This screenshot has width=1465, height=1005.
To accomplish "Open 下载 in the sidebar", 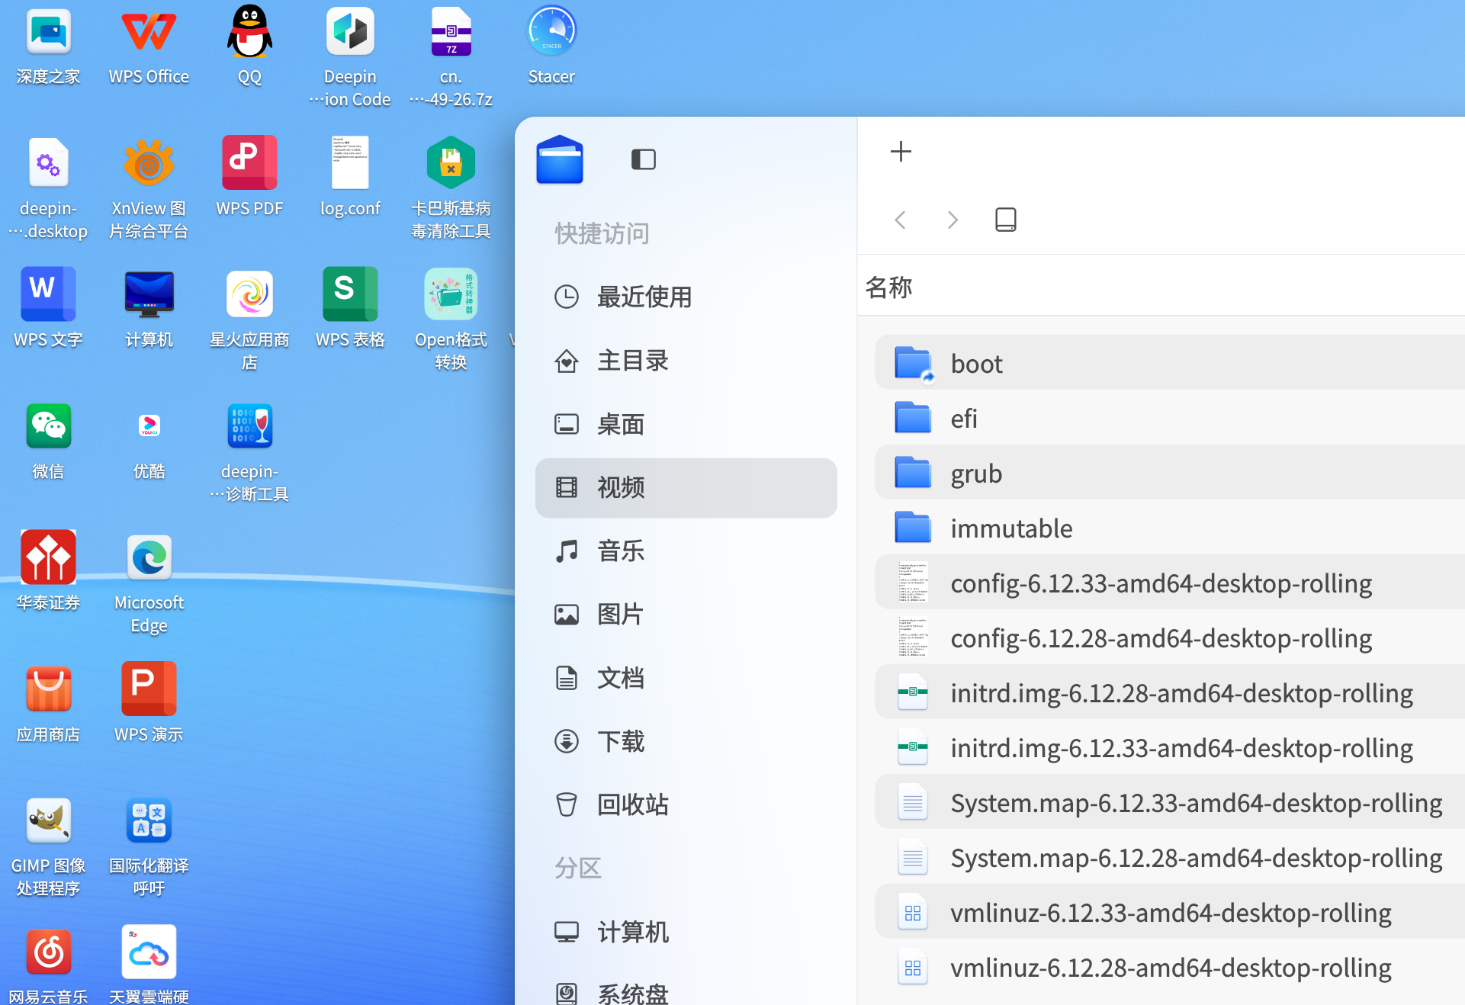I will (x=686, y=740).
